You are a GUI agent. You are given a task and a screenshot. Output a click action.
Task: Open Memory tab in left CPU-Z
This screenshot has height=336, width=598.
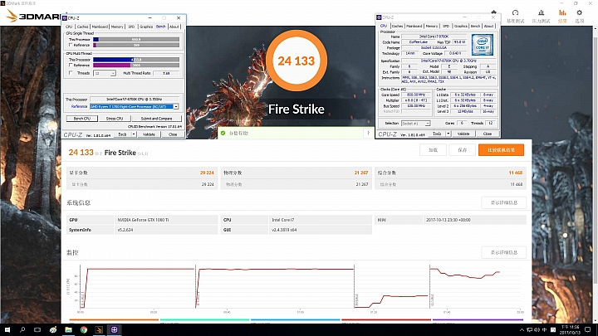click(117, 27)
